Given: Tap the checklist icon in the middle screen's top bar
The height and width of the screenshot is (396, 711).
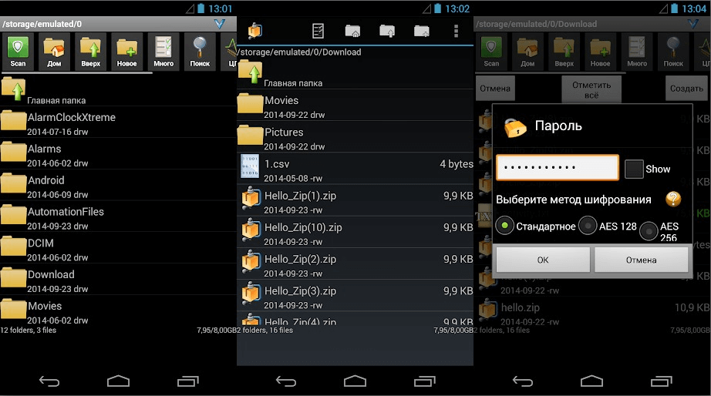Looking at the screenshot, I should tap(318, 31).
